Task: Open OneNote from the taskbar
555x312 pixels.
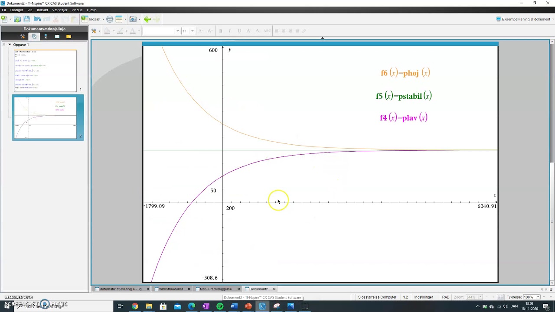Action: coord(206,306)
